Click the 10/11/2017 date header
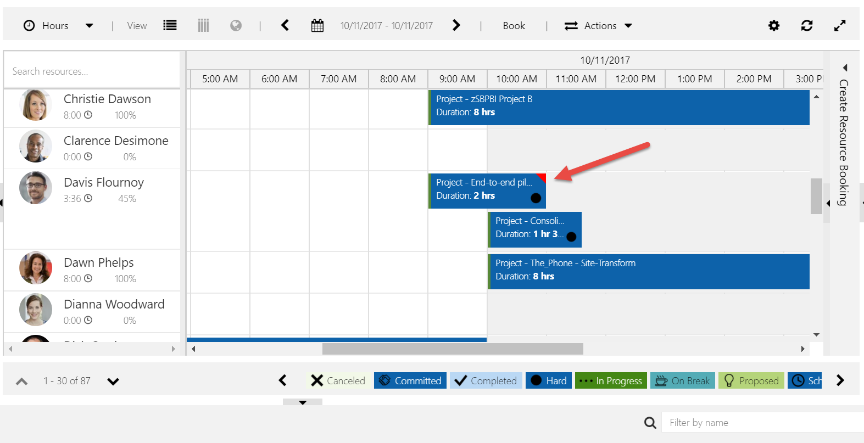 (605, 60)
